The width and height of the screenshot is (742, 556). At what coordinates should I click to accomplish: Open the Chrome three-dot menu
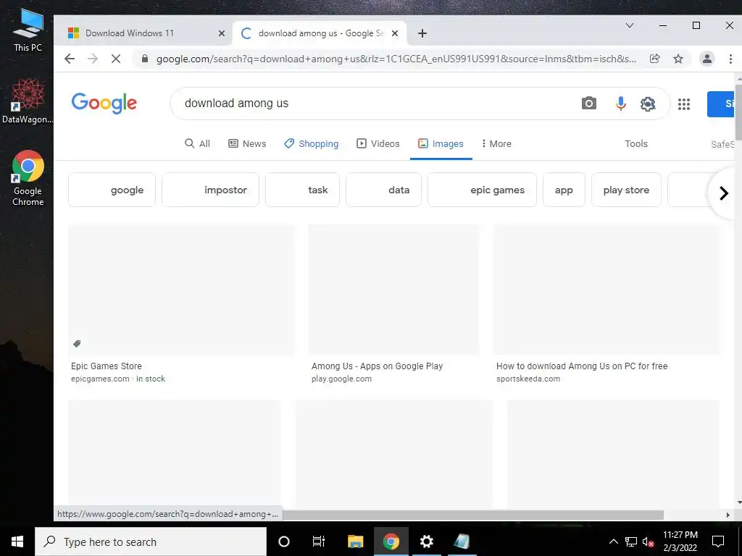(730, 59)
